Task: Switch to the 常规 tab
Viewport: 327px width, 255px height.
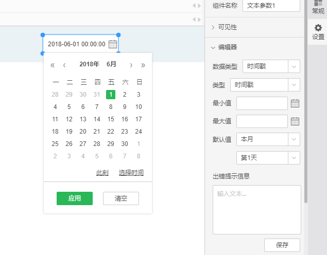Action: click(x=318, y=7)
